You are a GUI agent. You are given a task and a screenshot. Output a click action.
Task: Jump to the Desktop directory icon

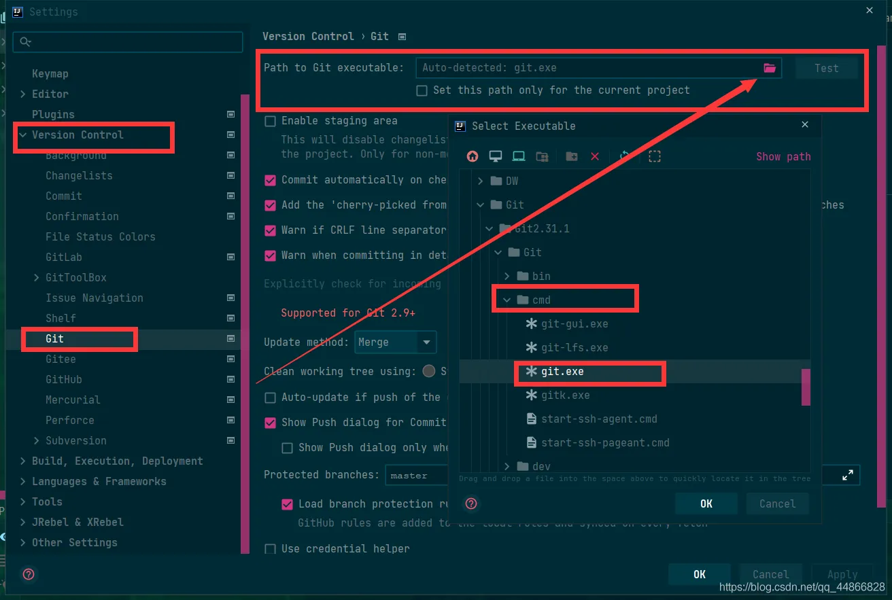coord(496,156)
